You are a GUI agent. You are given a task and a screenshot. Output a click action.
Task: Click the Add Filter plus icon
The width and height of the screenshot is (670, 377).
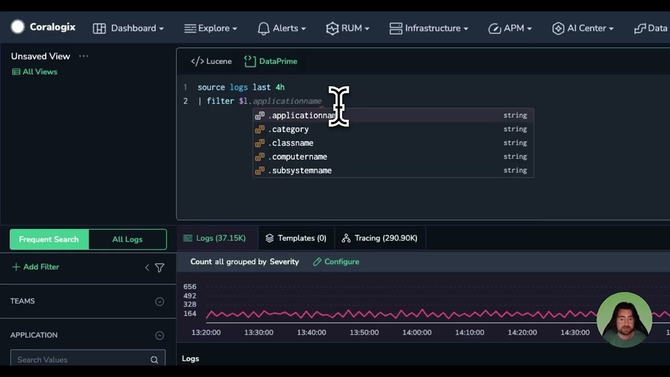tap(16, 267)
